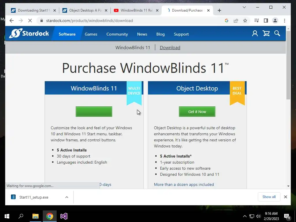Click the Chrome taskbar icon

pyautogui.click(x=50, y=216)
